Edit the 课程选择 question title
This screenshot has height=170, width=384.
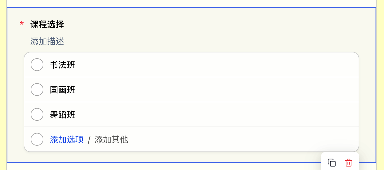coord(47,24)
